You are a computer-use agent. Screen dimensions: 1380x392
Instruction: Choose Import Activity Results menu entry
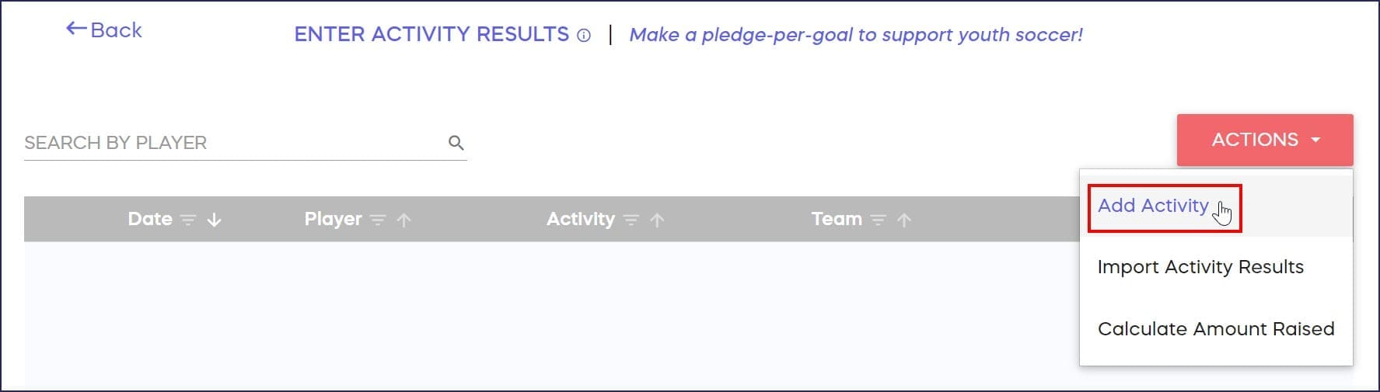pyautogui.click(x=1200, y=267)
